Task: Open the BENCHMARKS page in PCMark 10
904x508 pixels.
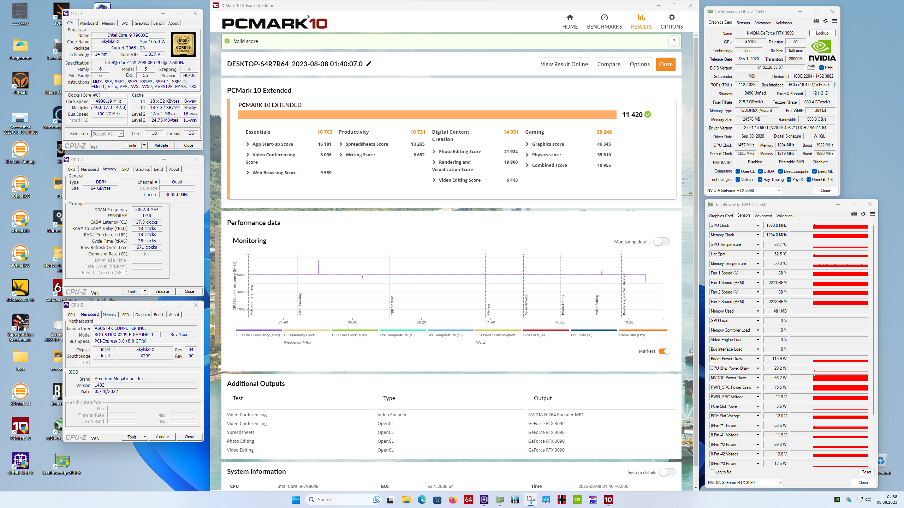Action: 604,22
